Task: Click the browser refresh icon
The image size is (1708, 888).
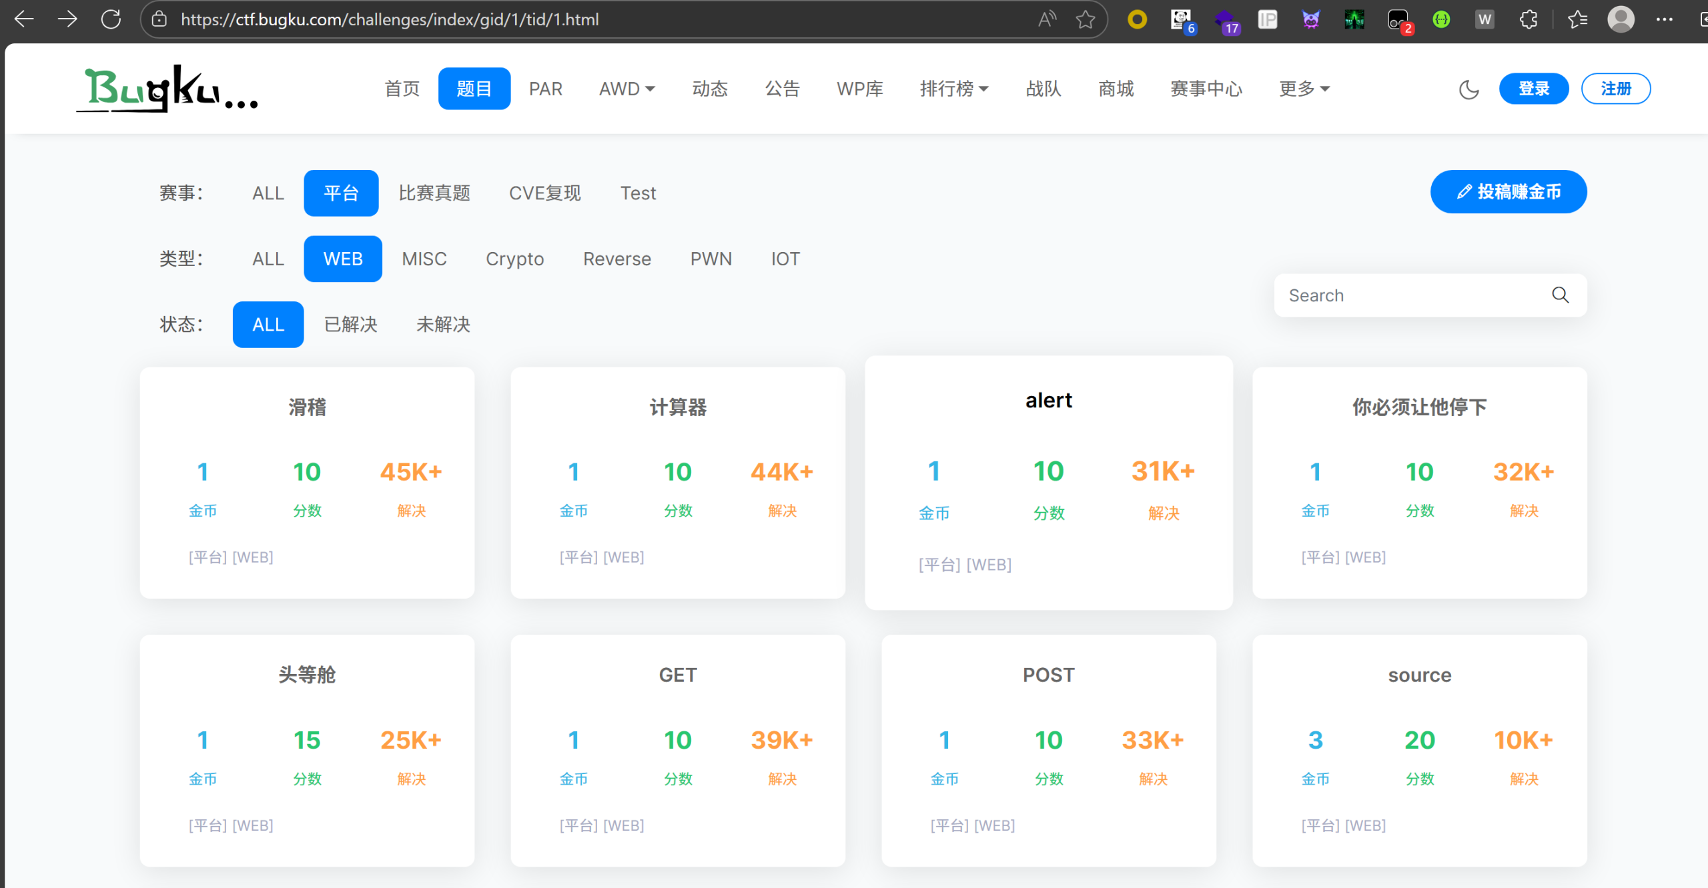Action: click(x=111, y=19)
